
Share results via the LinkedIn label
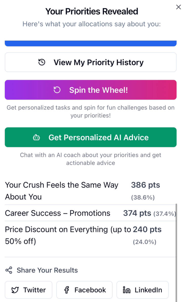pyautogui.click(x=148, y=290)
